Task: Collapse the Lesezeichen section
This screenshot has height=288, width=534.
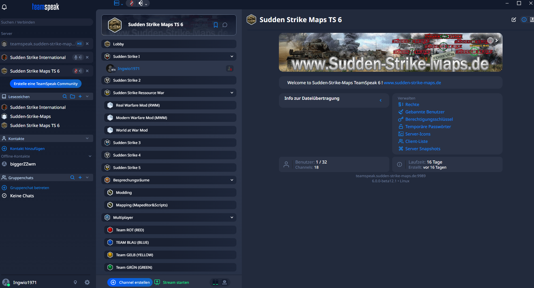Action: (x=87, y=96)
